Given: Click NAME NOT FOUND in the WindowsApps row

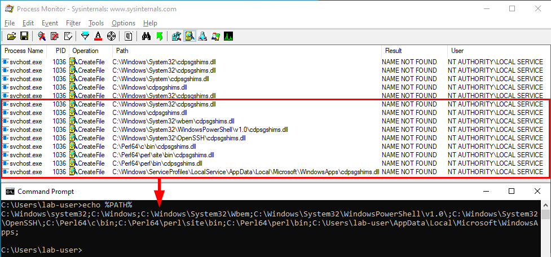Looking at the screenshot, I should [x=409, y=172].
